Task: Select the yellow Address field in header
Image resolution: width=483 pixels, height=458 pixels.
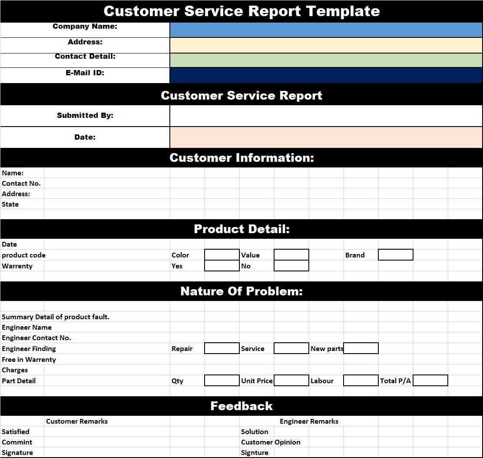Action: (326, 45)
